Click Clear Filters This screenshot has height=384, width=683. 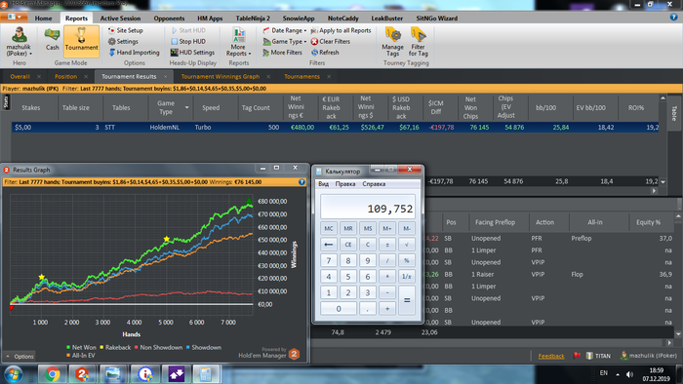pos(330,41)
